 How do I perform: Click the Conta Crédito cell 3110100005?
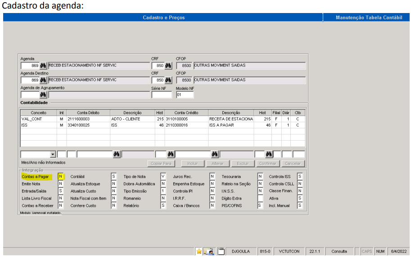(x=186, y=119)
